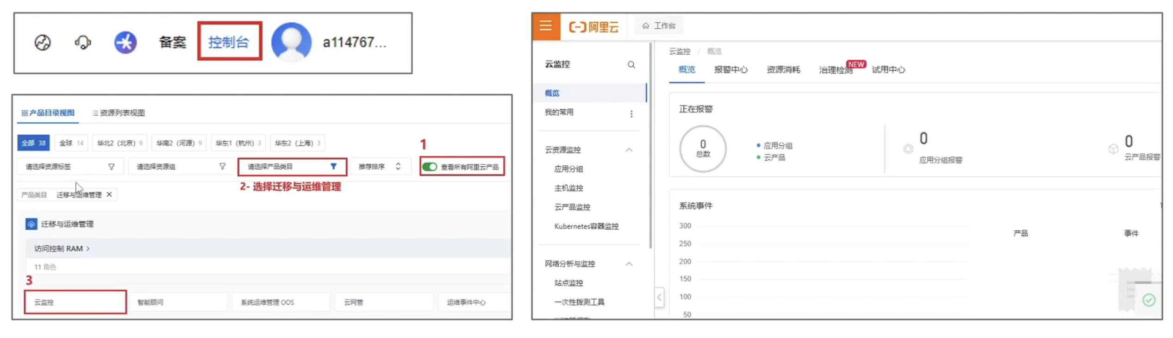
Task: Open the 运维事件中心 product card
Action: (474, 302)
